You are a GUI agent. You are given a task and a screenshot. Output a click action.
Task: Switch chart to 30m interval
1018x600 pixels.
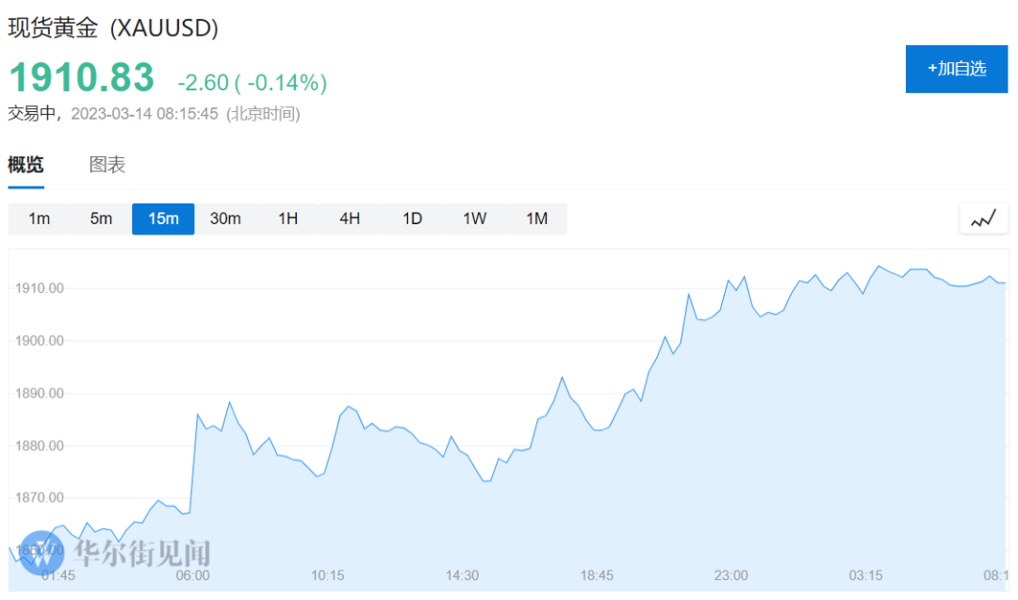pyautogui.click(x=225, y=219)
